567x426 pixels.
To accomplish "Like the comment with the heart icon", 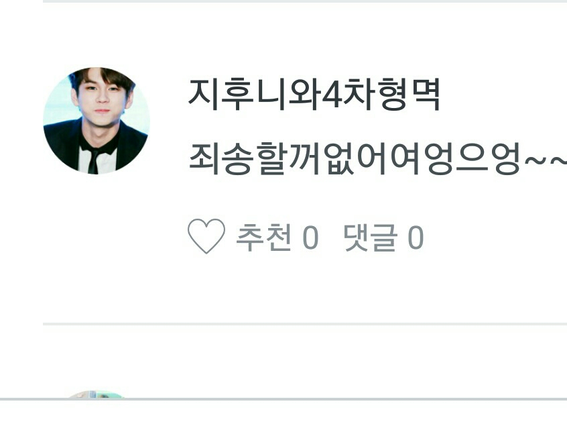I will click(206, 236).
